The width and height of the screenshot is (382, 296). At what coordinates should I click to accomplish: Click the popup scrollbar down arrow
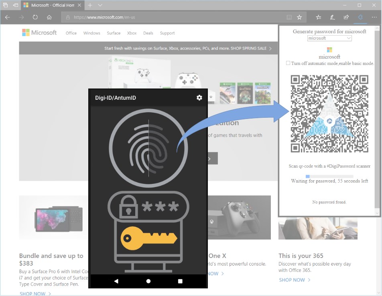377,213
